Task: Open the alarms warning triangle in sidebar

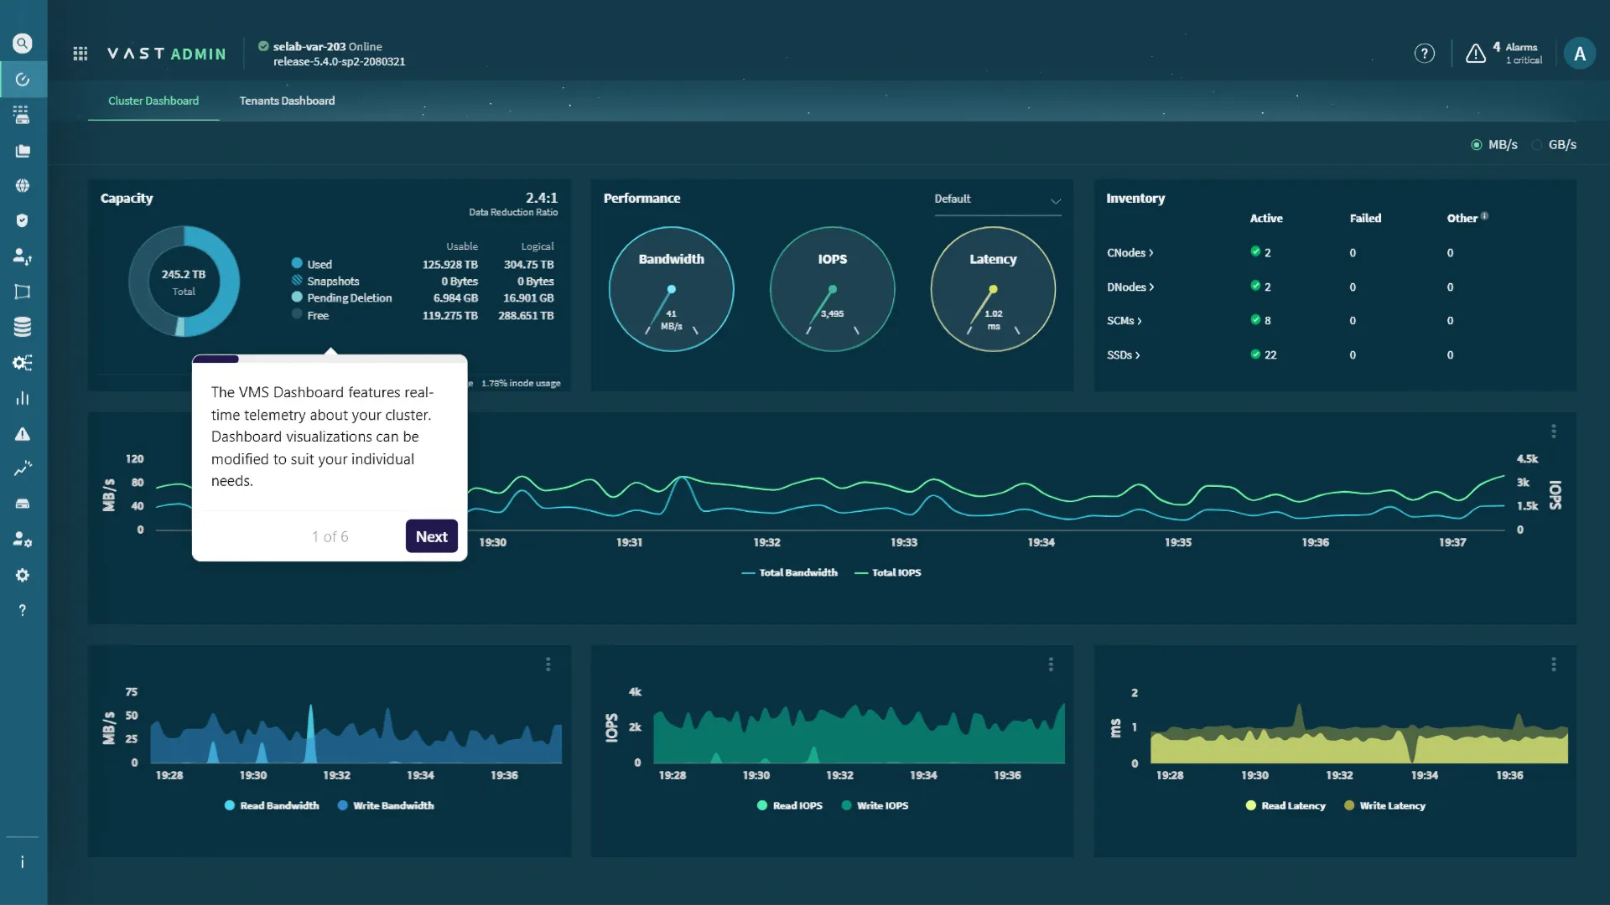Action: pos(23,433)
